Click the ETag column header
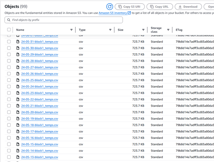 pyautogui.click(x=179, y=30)
